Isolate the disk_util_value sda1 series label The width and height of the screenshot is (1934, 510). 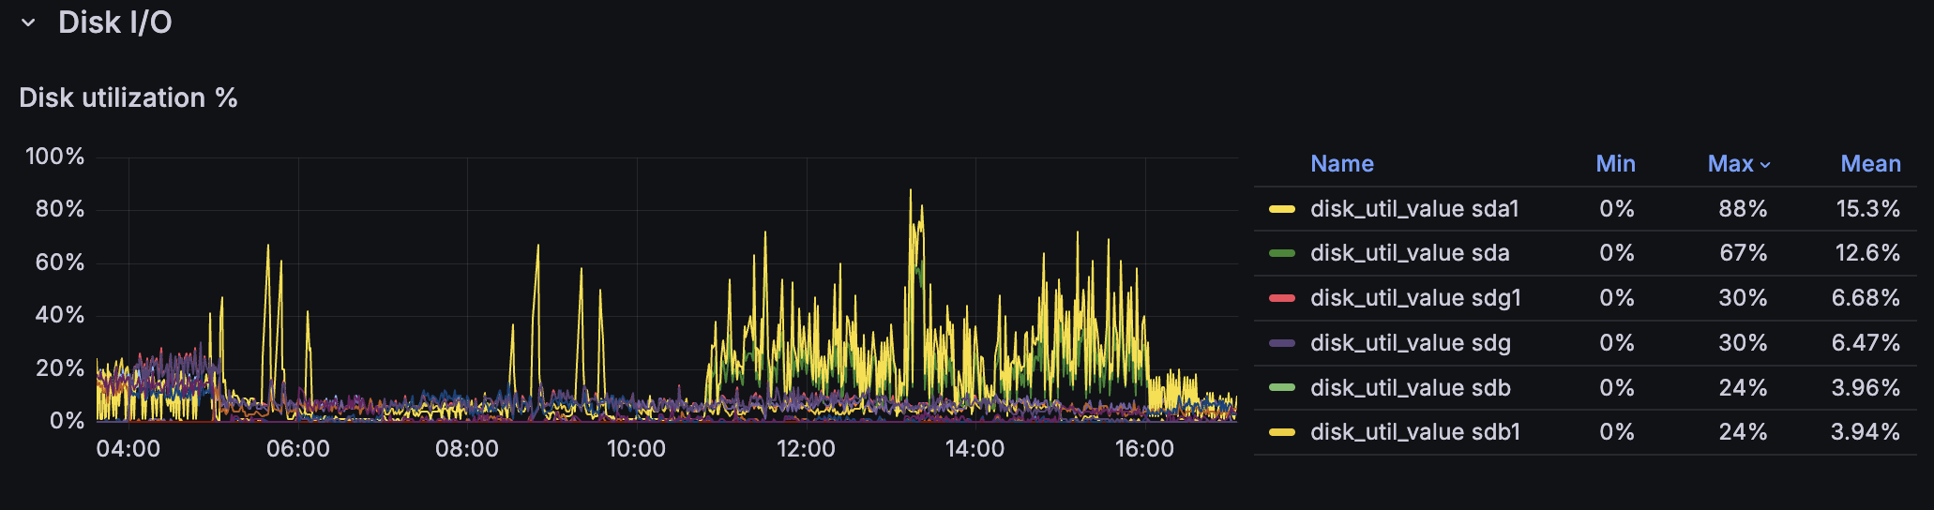[1414, 209]
